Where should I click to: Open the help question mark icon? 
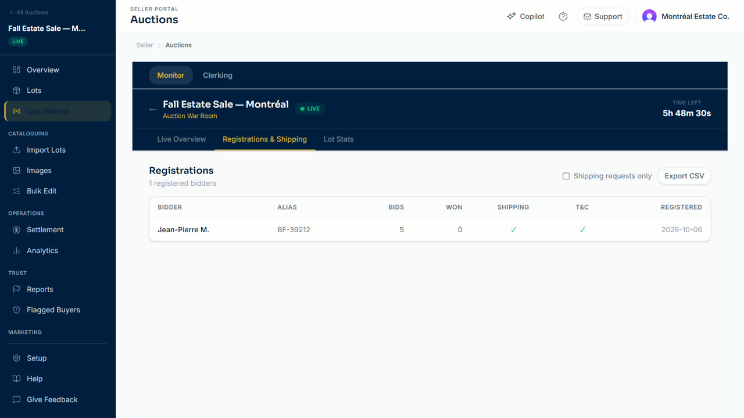(563, 16)
